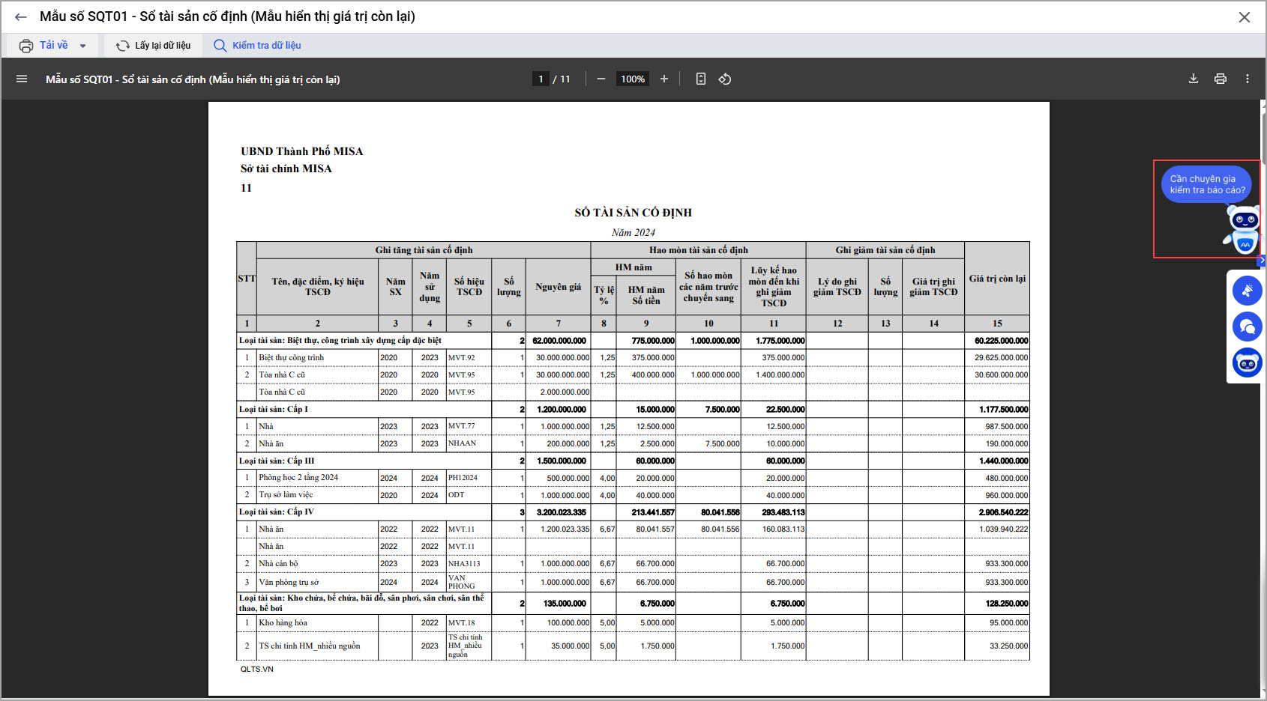The image size is (1267, 701).
Task: Click the Tải về button
Action: pos(45,46)
